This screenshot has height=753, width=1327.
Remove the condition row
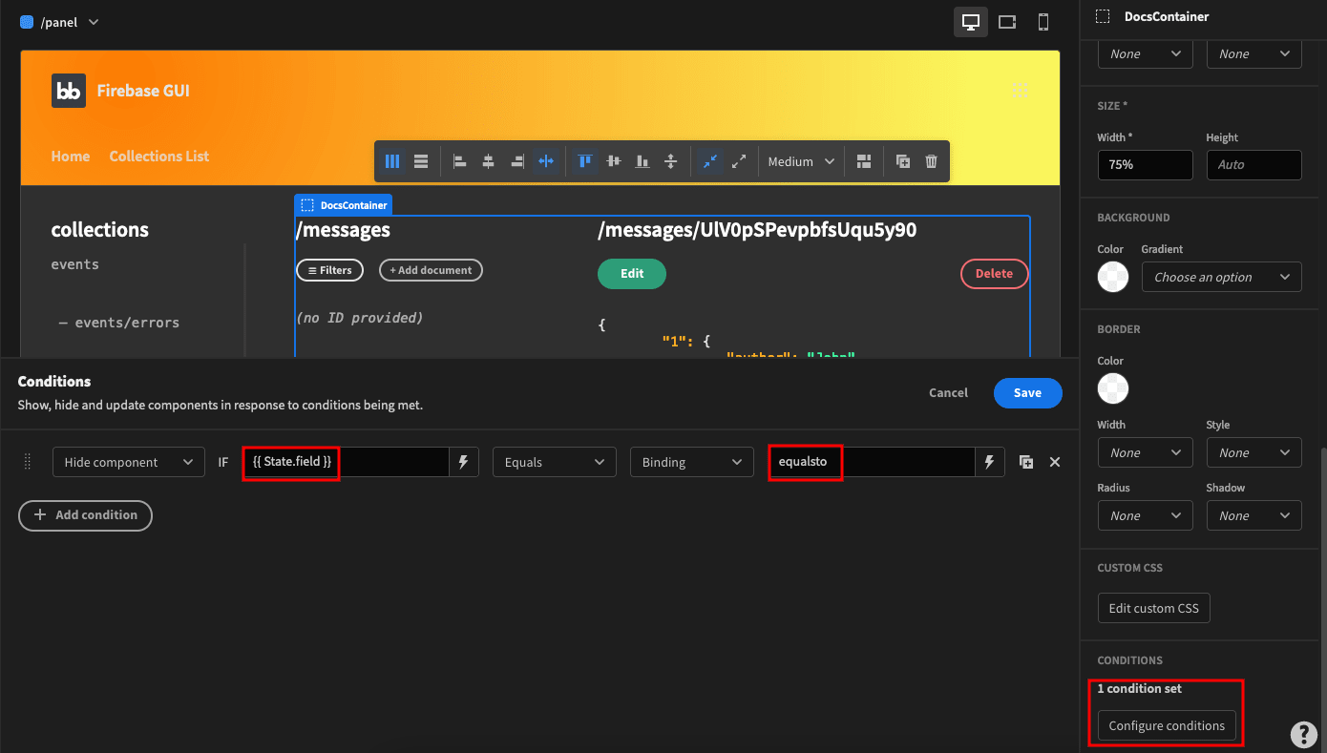[1055, 462]
